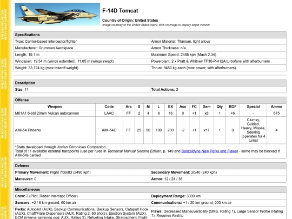292x219 pixels.
Task: Click 'Secondary Movement: 20/40' cell
Action: (218, 172)
